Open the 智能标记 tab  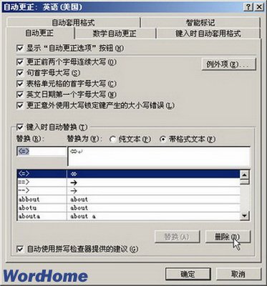200,23
